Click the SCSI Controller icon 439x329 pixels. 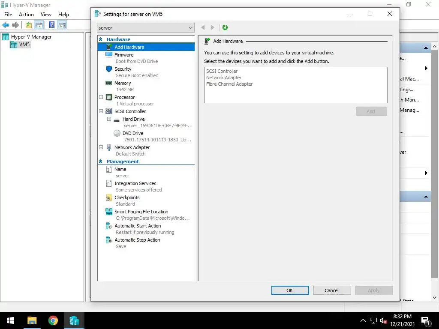coord(108,111)
